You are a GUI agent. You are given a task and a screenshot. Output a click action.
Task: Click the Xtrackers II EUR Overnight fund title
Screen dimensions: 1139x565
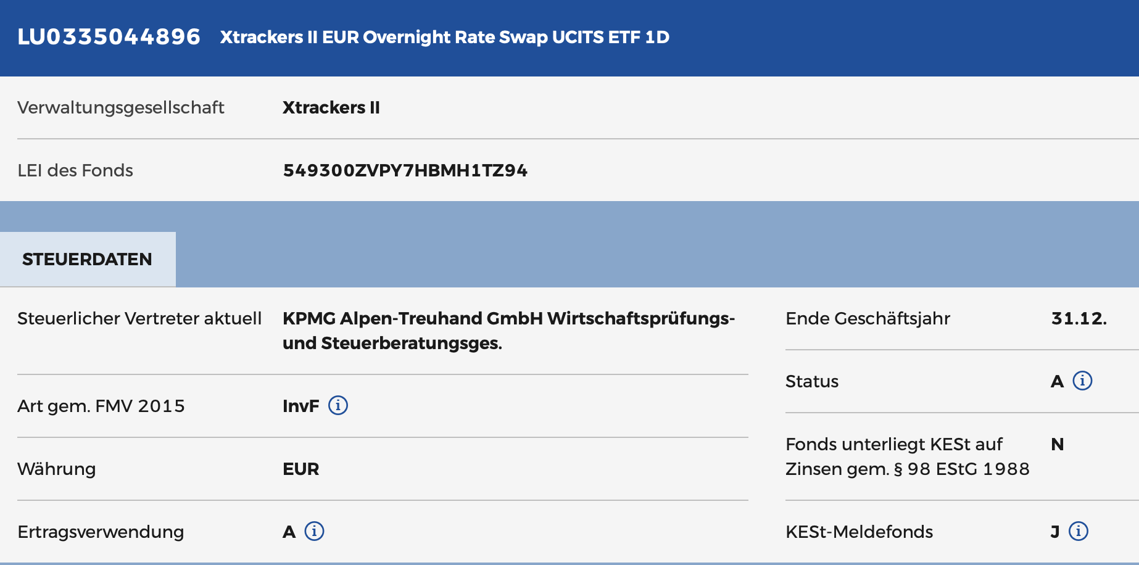click(x=444, y=37)
